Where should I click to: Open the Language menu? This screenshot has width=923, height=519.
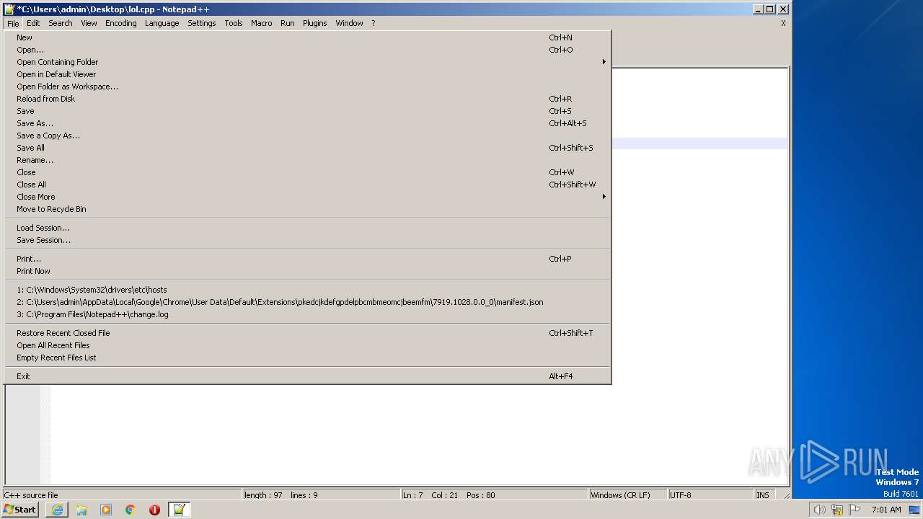coord(162,23)
